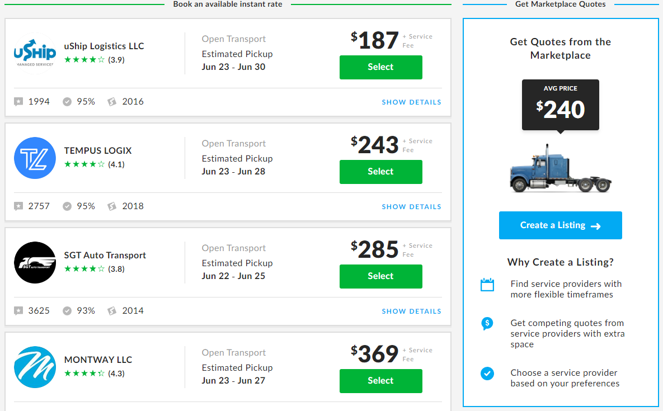663x411 pixels.
Task: Click the SGT Auto Transport logo
Action: pos(35,262)
